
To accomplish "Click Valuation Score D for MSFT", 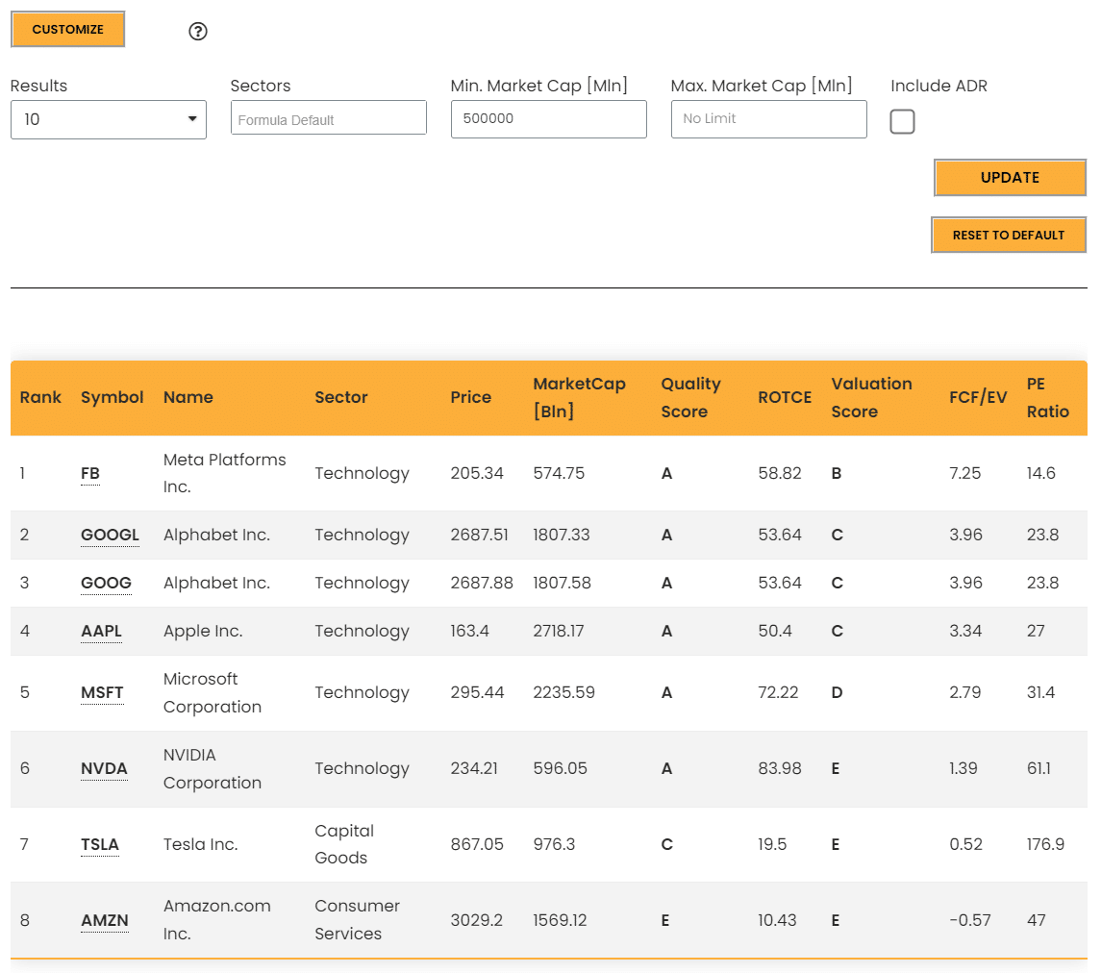I will tap(837, 693).
